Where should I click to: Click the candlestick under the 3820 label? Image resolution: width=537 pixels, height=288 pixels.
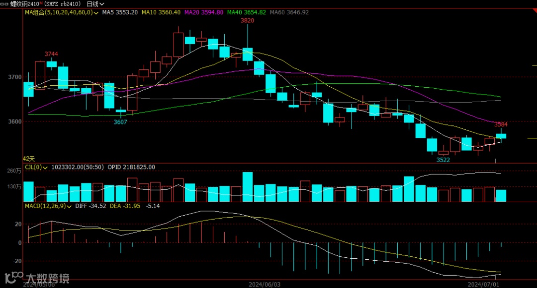point(247,54)
